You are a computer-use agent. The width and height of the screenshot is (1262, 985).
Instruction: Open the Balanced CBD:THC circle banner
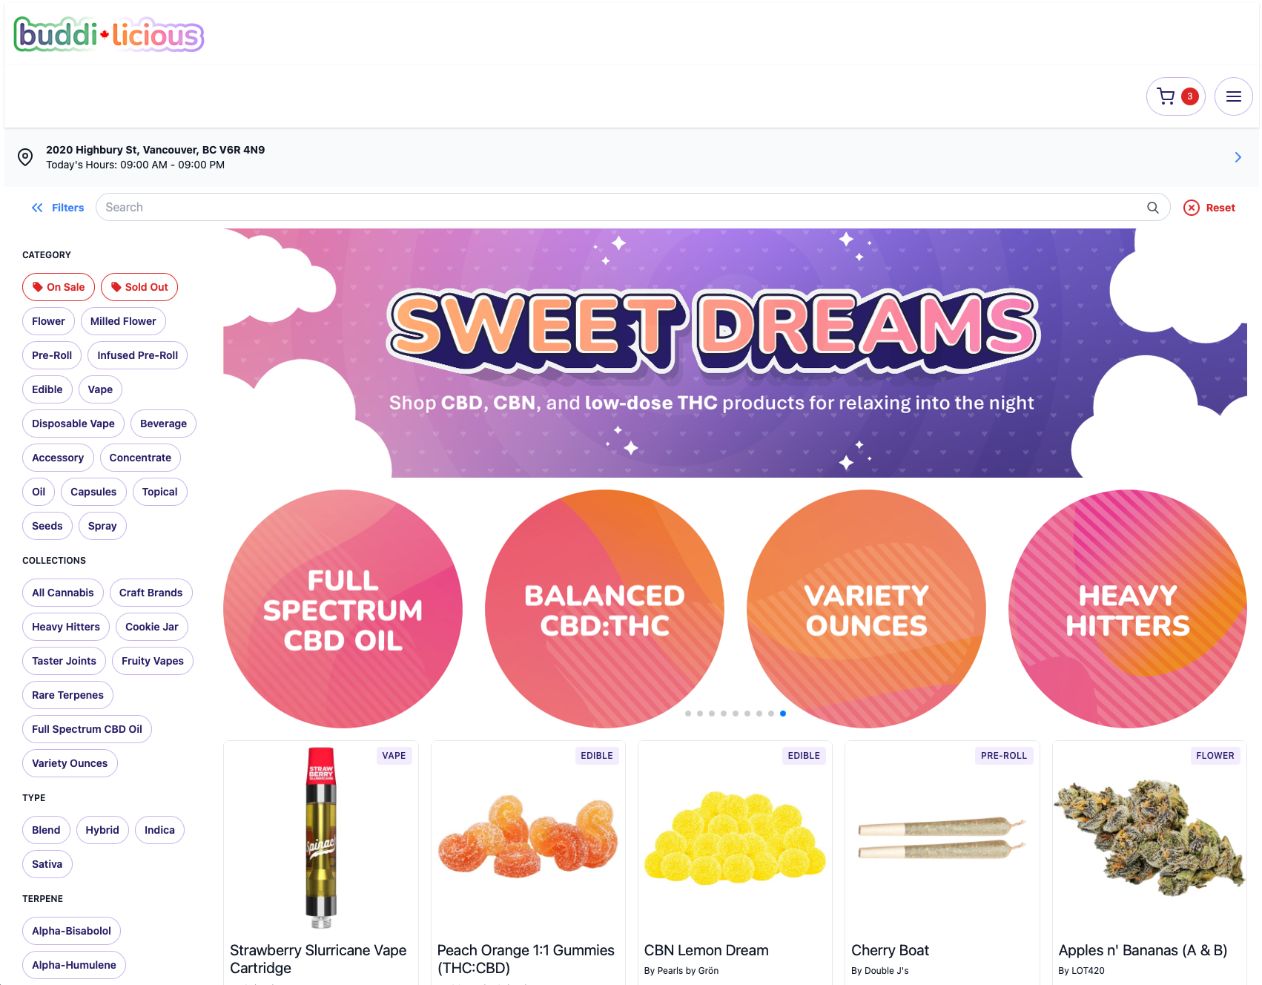[x=604, y=609]
